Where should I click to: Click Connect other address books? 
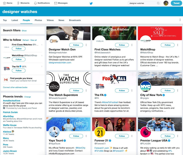15,87
